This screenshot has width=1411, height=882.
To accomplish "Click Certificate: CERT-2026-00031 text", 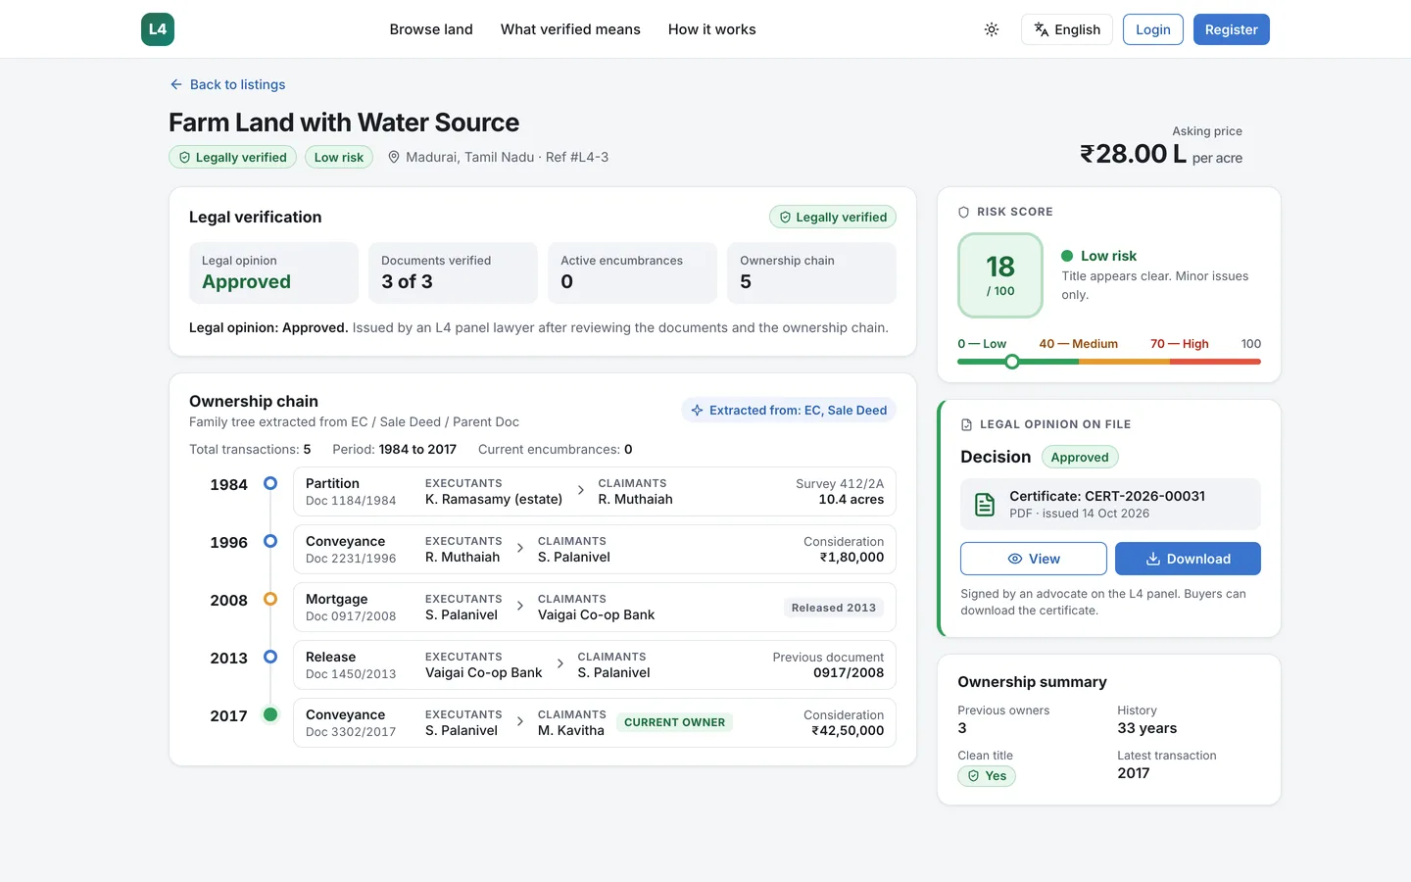I will 1107,496.
